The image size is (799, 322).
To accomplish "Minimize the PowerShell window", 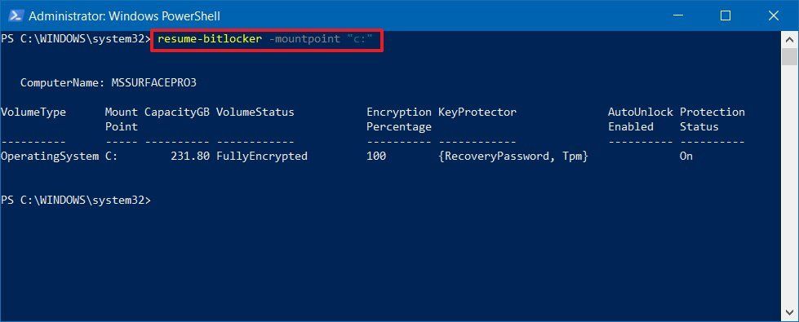I will click(x=677, y=15).
